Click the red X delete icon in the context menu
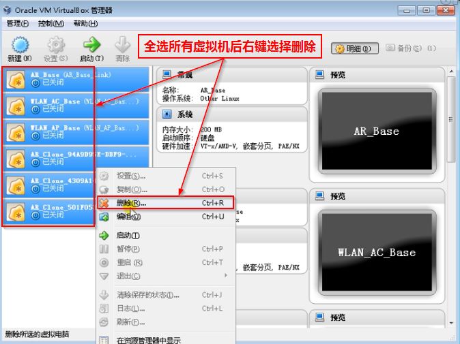Image resolution: width=460 pixels, height=344 pixels. click(104, 203)
